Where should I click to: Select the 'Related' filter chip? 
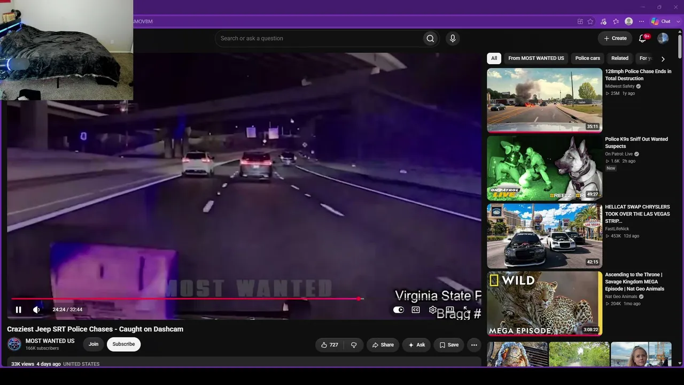tap(620, 58)
